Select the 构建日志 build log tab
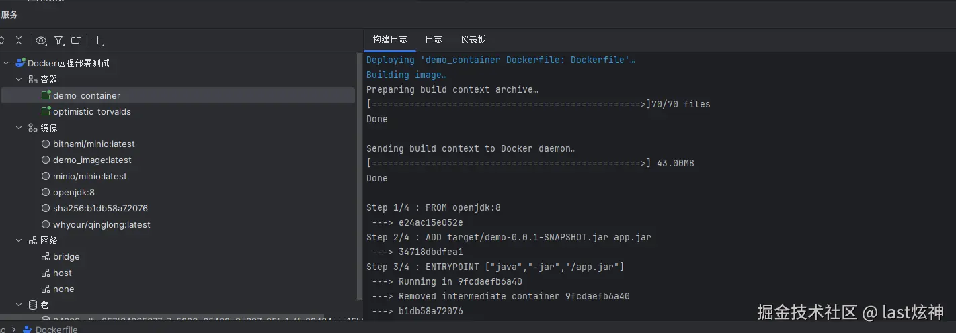Image resolution: width=956 pixels, height=333 pixels. [x=390, y=40]
